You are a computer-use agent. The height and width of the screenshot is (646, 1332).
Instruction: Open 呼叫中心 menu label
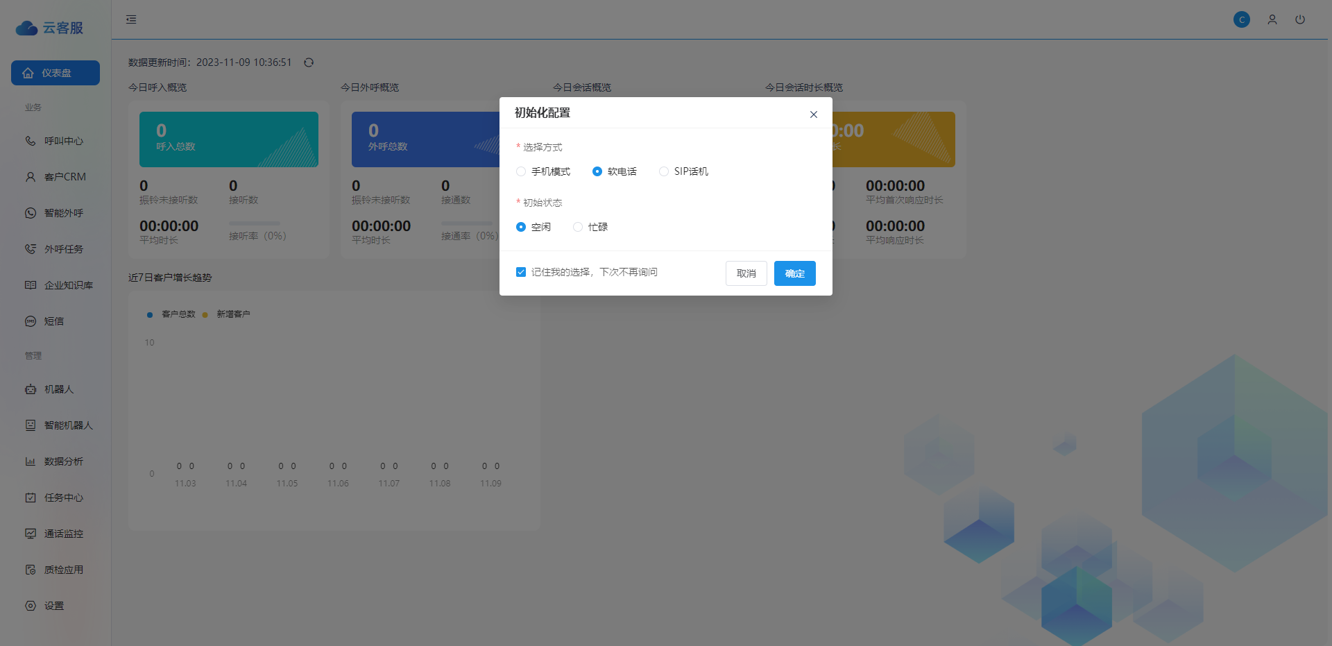[x=64, y=141]
